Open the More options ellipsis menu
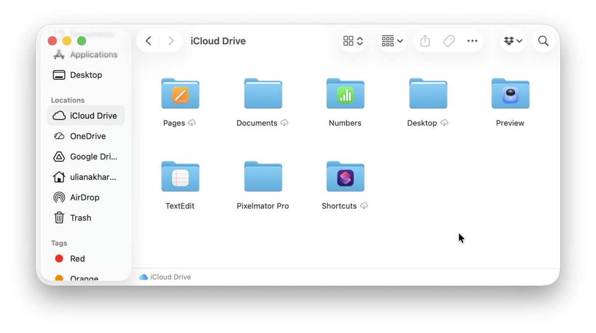This screenshot has width=596, height=333. (x=472, y=41)
